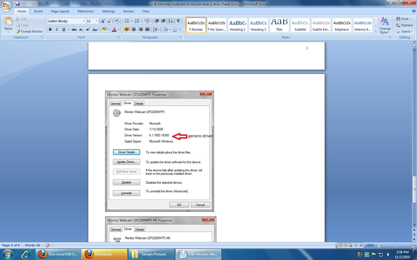Toggle align text left
The height and width of the screenshot is (260, 417).
127,29
